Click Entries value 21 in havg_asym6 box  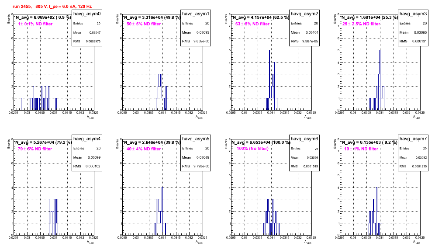[x=317, y=149]
